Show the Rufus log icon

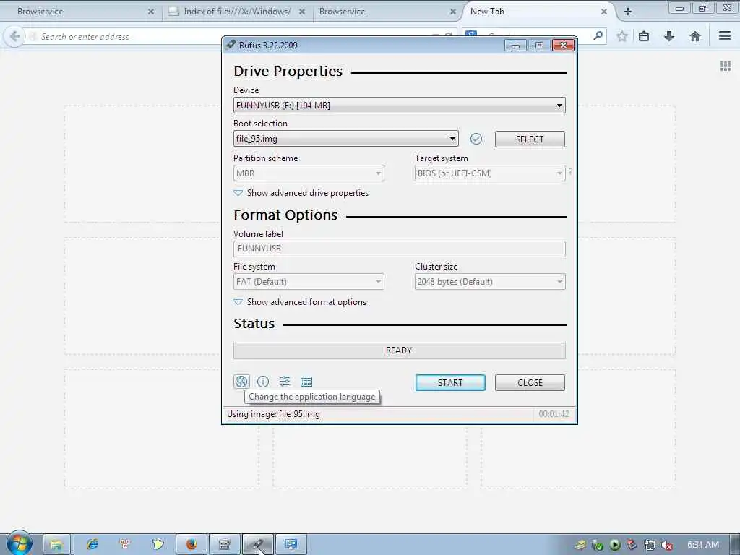tap(306, 382)
